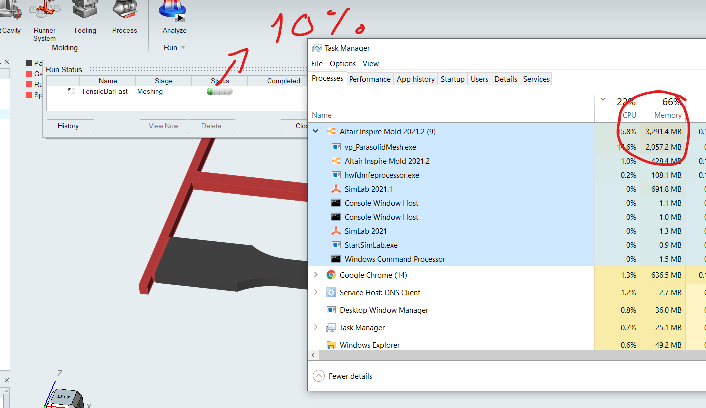
Task: Click the Meshing progress bar
Action: tap(219, 91)
